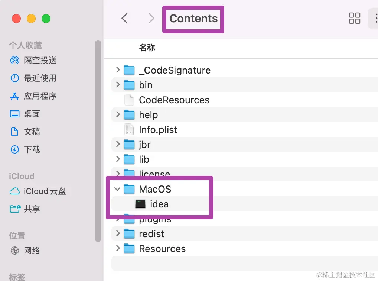
Task: Open Recents (最近使用) in sidebar
Action: coord(33,78)
